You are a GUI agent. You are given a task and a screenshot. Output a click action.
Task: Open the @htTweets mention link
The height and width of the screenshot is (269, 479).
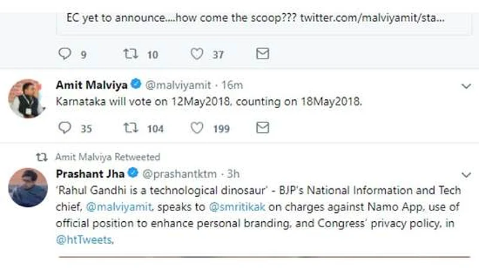84,240
